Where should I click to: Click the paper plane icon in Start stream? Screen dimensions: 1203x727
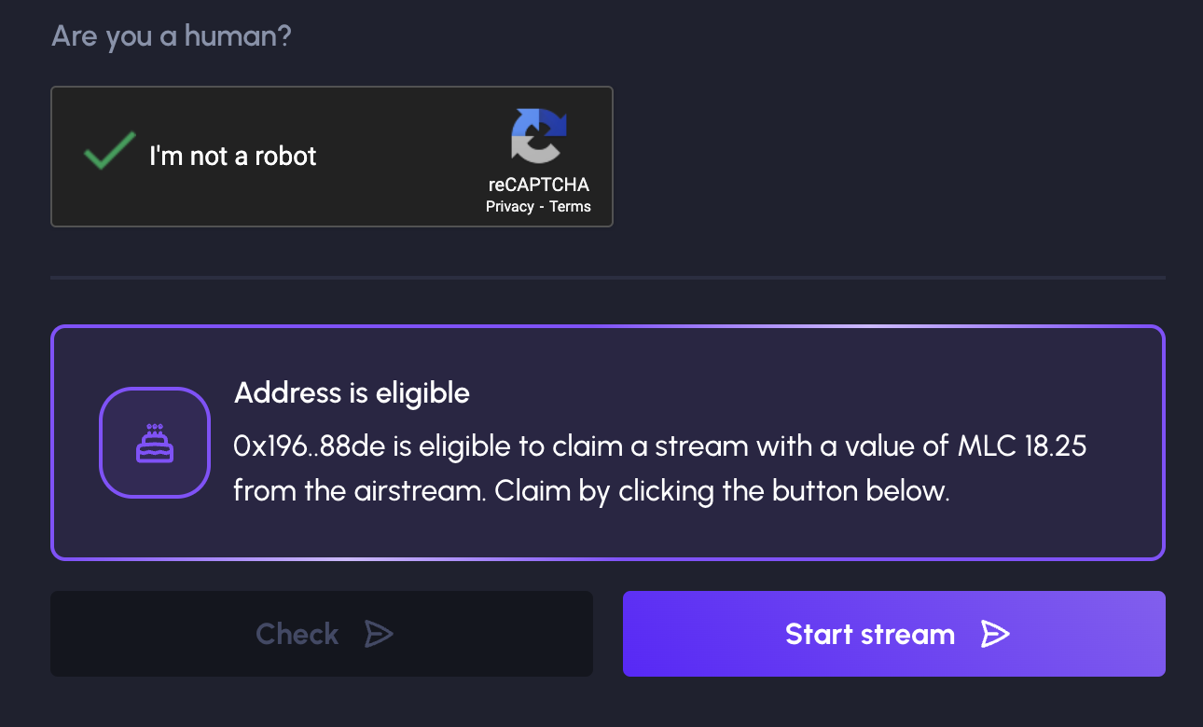pyautogui.click(x=995, y=635)
